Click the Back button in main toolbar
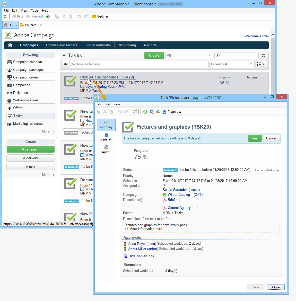The image size is (296, 301). pos(18,16)
